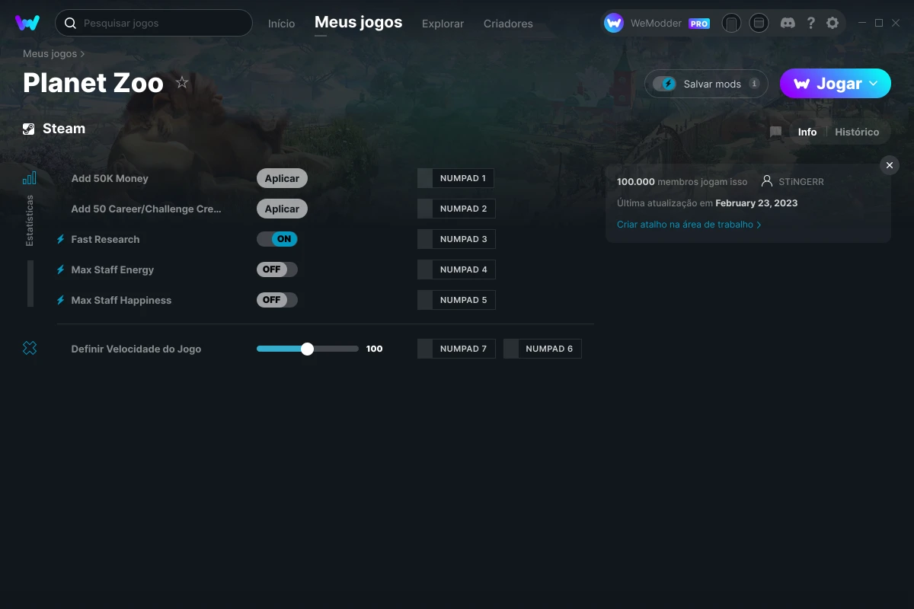Open the Discord icon link
914x609 pixels.
pyautogui.click(x=788, y=23)
